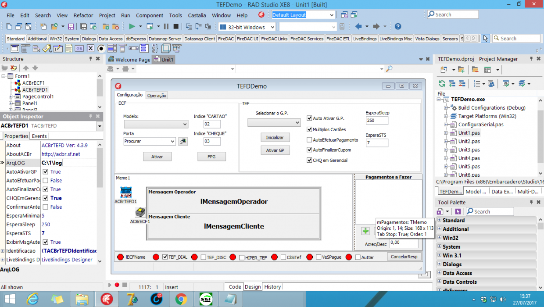
Task: Toggle the AutoFinalizarCupom checkbox
Action: pyautogui.click(x=309, y=150)
